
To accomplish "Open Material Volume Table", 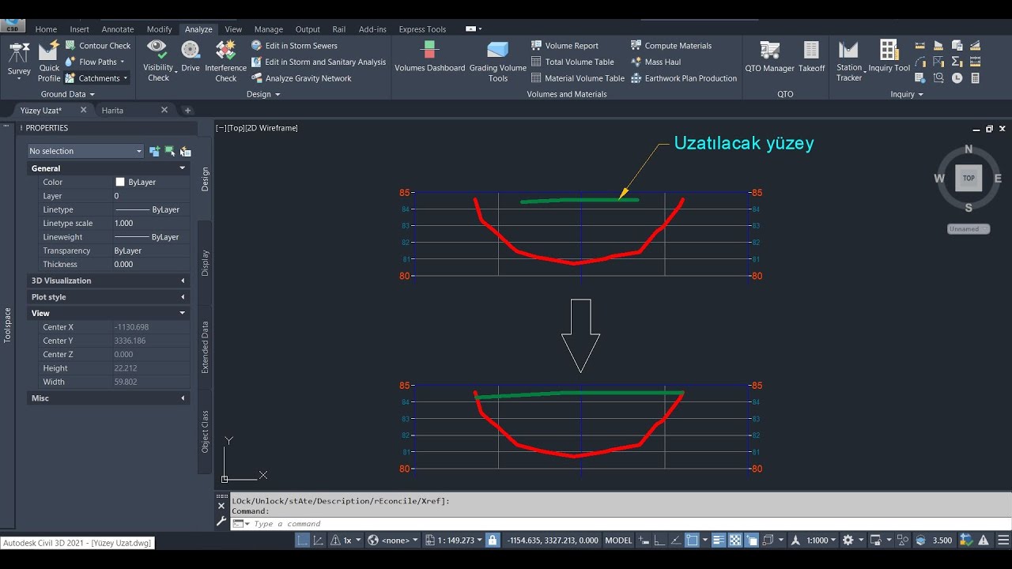I will (x=577, y=78).
